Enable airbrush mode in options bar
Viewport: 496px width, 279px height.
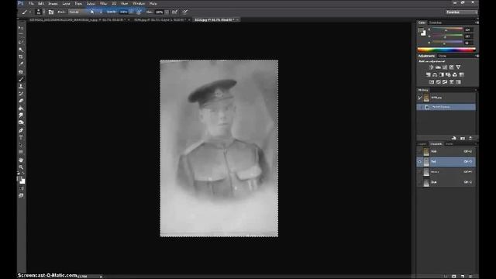[x=174, y=12]
